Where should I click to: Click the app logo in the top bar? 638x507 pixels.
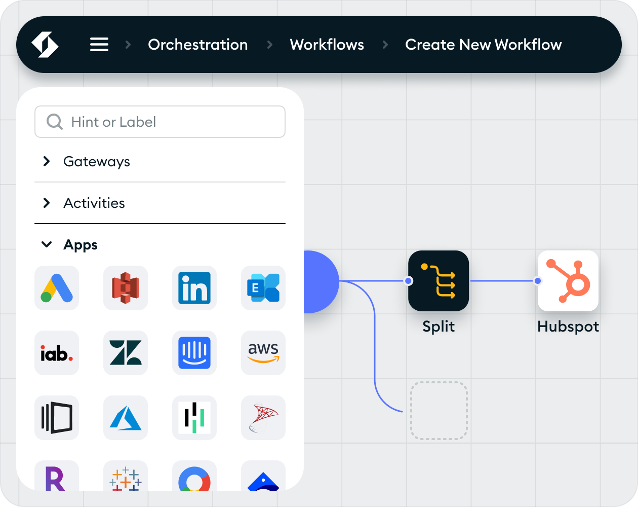[45, 45]
